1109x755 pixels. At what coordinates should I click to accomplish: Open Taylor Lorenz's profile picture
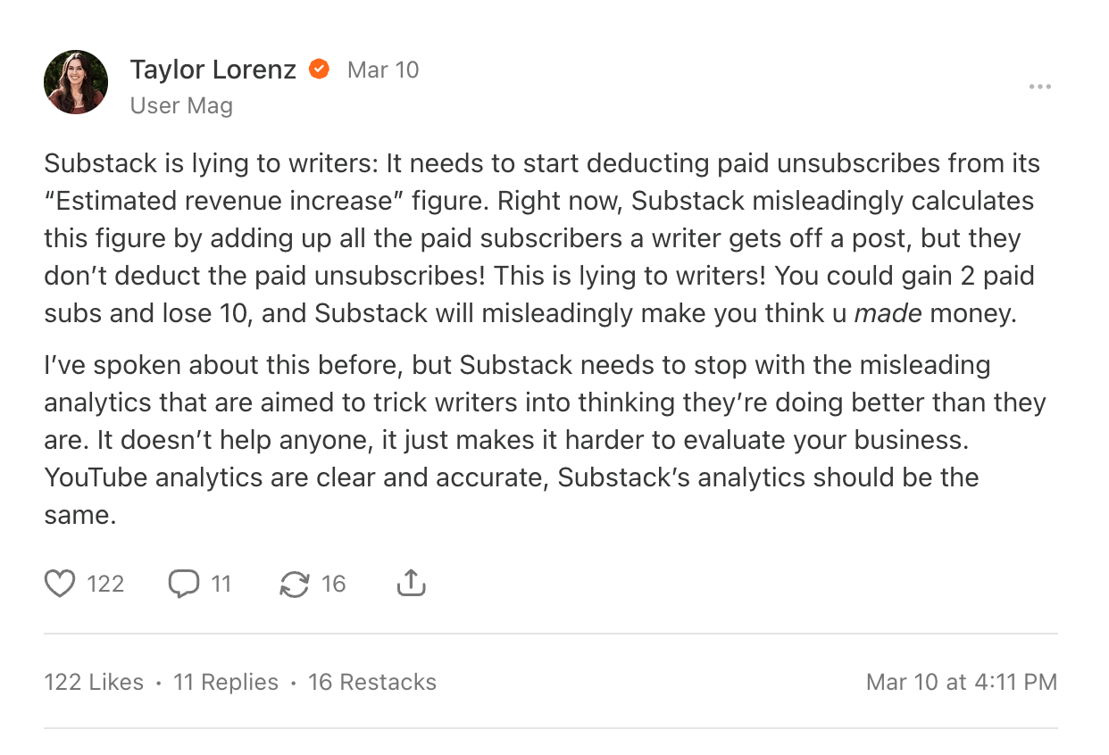76,82
